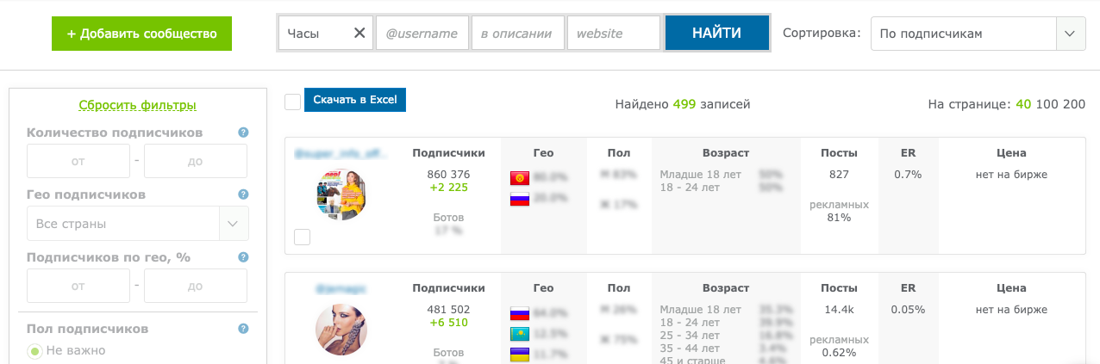Expand the Все страны geo dropdown
Viewport: 1100px width, 364px height.
coord(137,224)
